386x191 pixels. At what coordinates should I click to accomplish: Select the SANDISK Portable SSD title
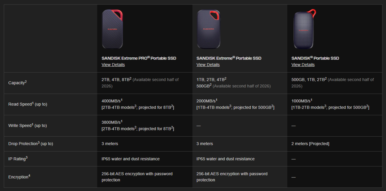(315, 58)
